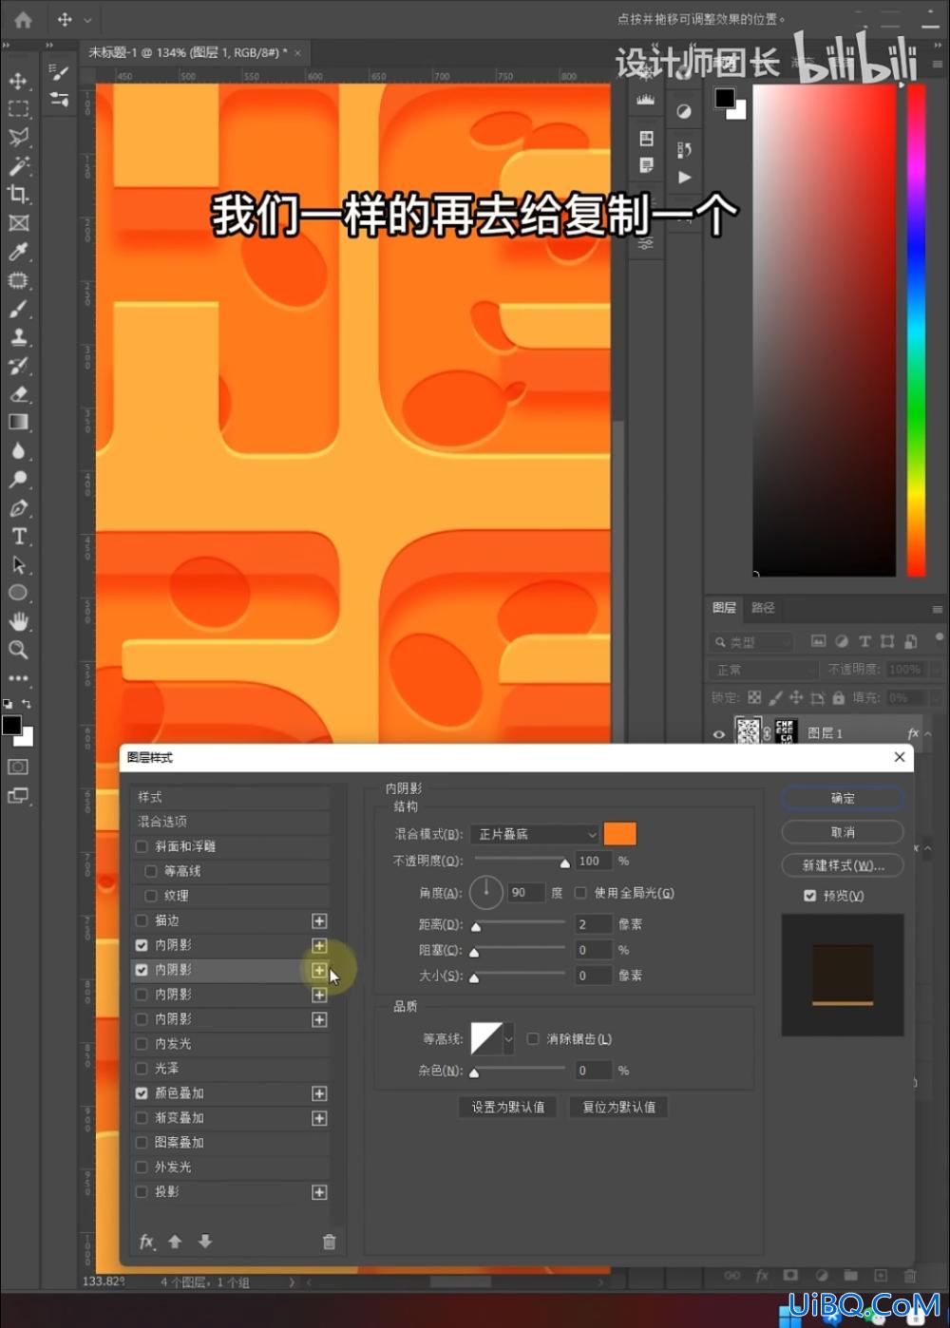Select the Horizontal Type tool
Screen dimensions: 950x1328
point(18,536)
